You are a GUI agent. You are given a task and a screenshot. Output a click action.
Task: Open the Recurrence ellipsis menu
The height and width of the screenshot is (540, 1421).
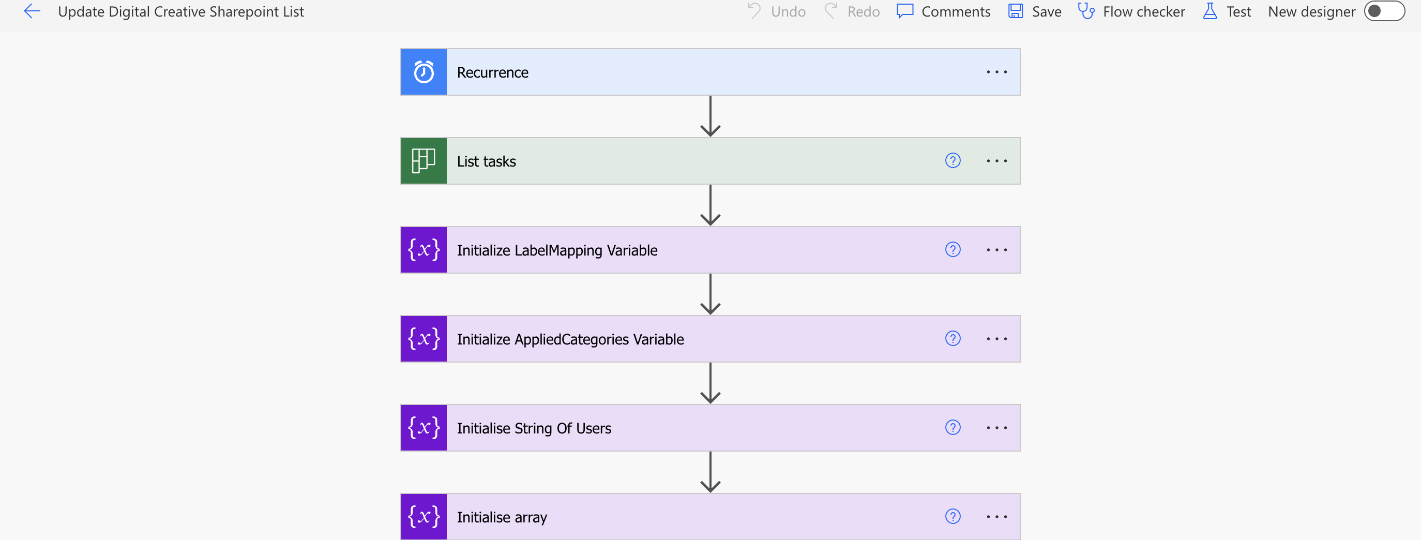tap(996, 72)
